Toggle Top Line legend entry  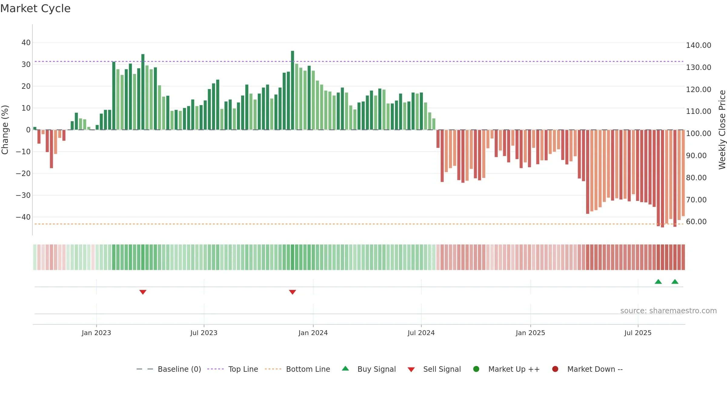point(233,369)
